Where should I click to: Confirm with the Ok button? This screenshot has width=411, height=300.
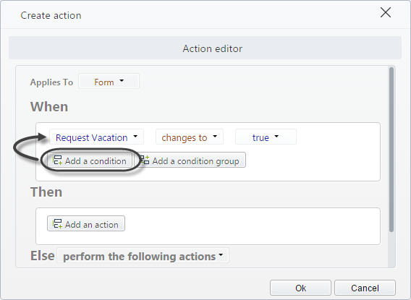[x=300, y=288]
